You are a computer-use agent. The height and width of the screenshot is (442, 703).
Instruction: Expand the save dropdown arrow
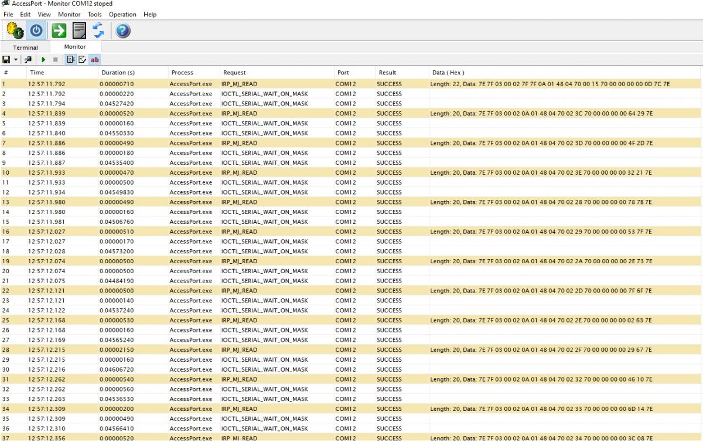(x=16, y=60)
